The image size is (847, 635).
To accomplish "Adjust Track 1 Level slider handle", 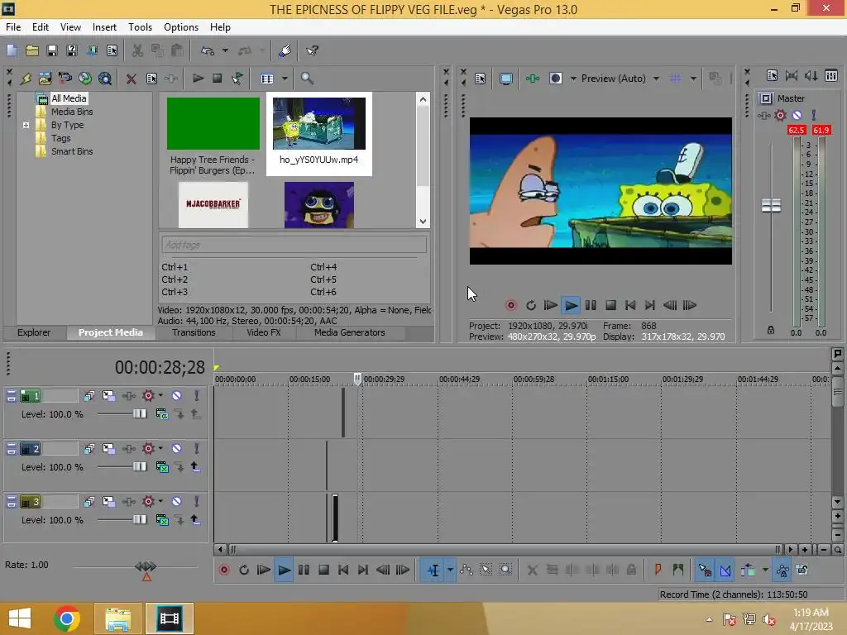I will [x=139, y=413].
